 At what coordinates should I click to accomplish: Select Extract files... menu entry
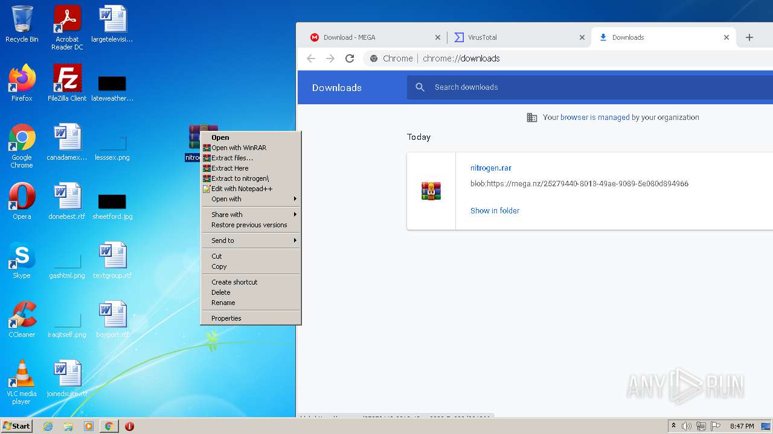pos(251,158)
